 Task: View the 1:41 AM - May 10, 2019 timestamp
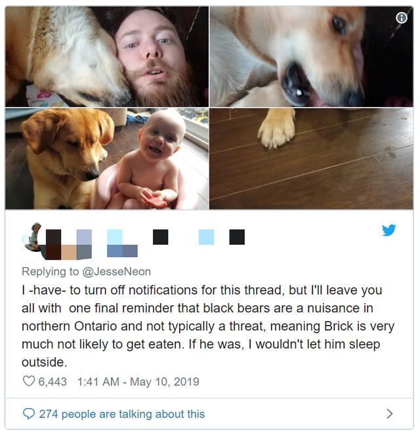pyautogui.click(x=138, y=381)
